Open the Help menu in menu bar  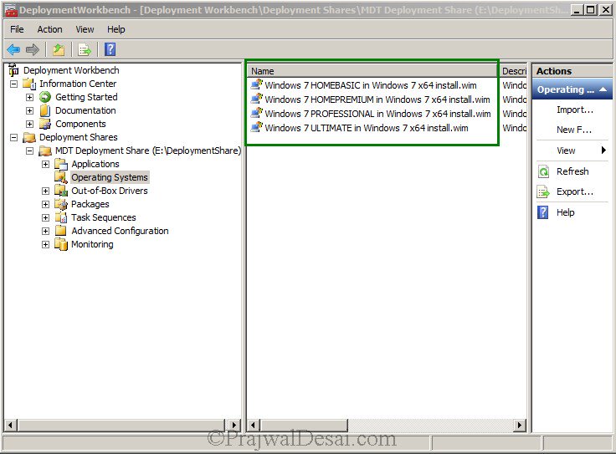coord(116,29)
